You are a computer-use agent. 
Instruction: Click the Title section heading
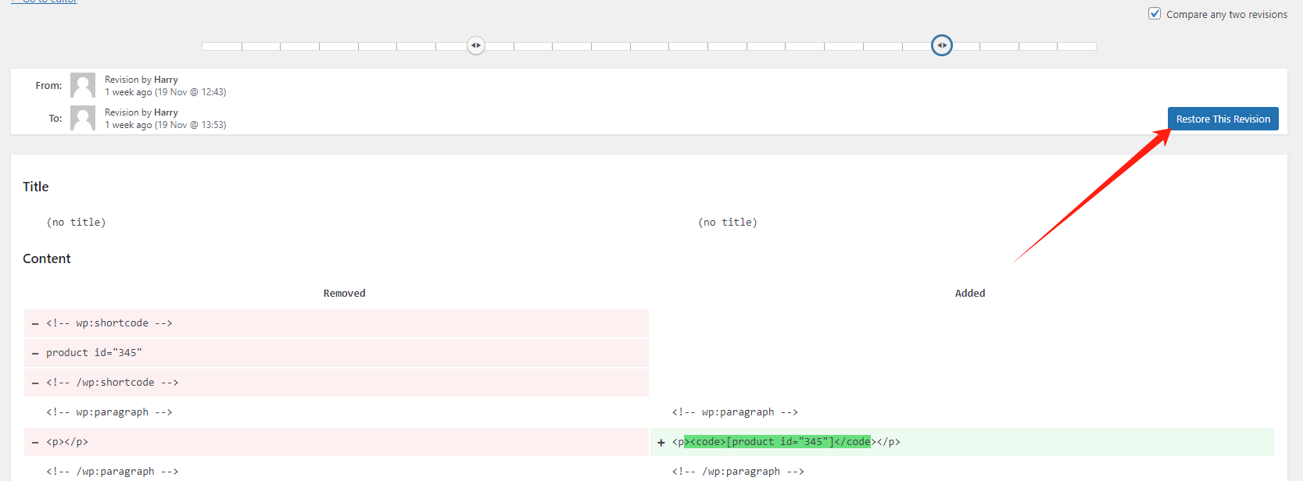36,187
